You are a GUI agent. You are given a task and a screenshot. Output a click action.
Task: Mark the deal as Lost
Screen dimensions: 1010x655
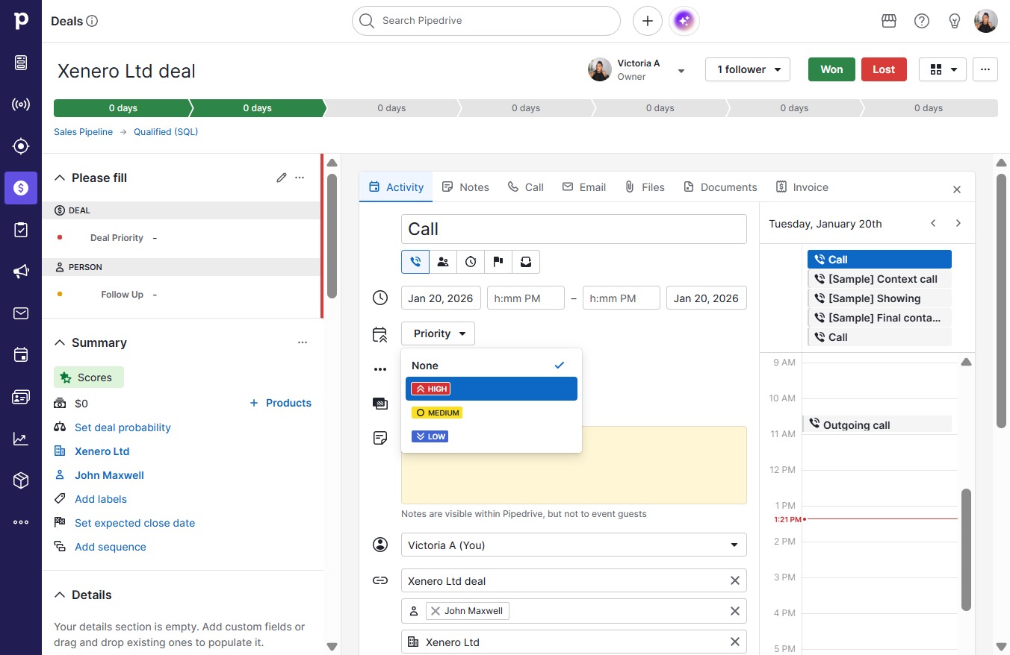(884, 69)
